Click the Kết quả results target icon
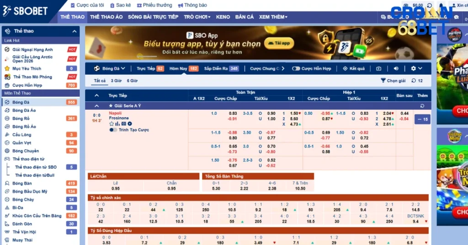This screenshot has height=245, width=468. [x=345, y=68]
